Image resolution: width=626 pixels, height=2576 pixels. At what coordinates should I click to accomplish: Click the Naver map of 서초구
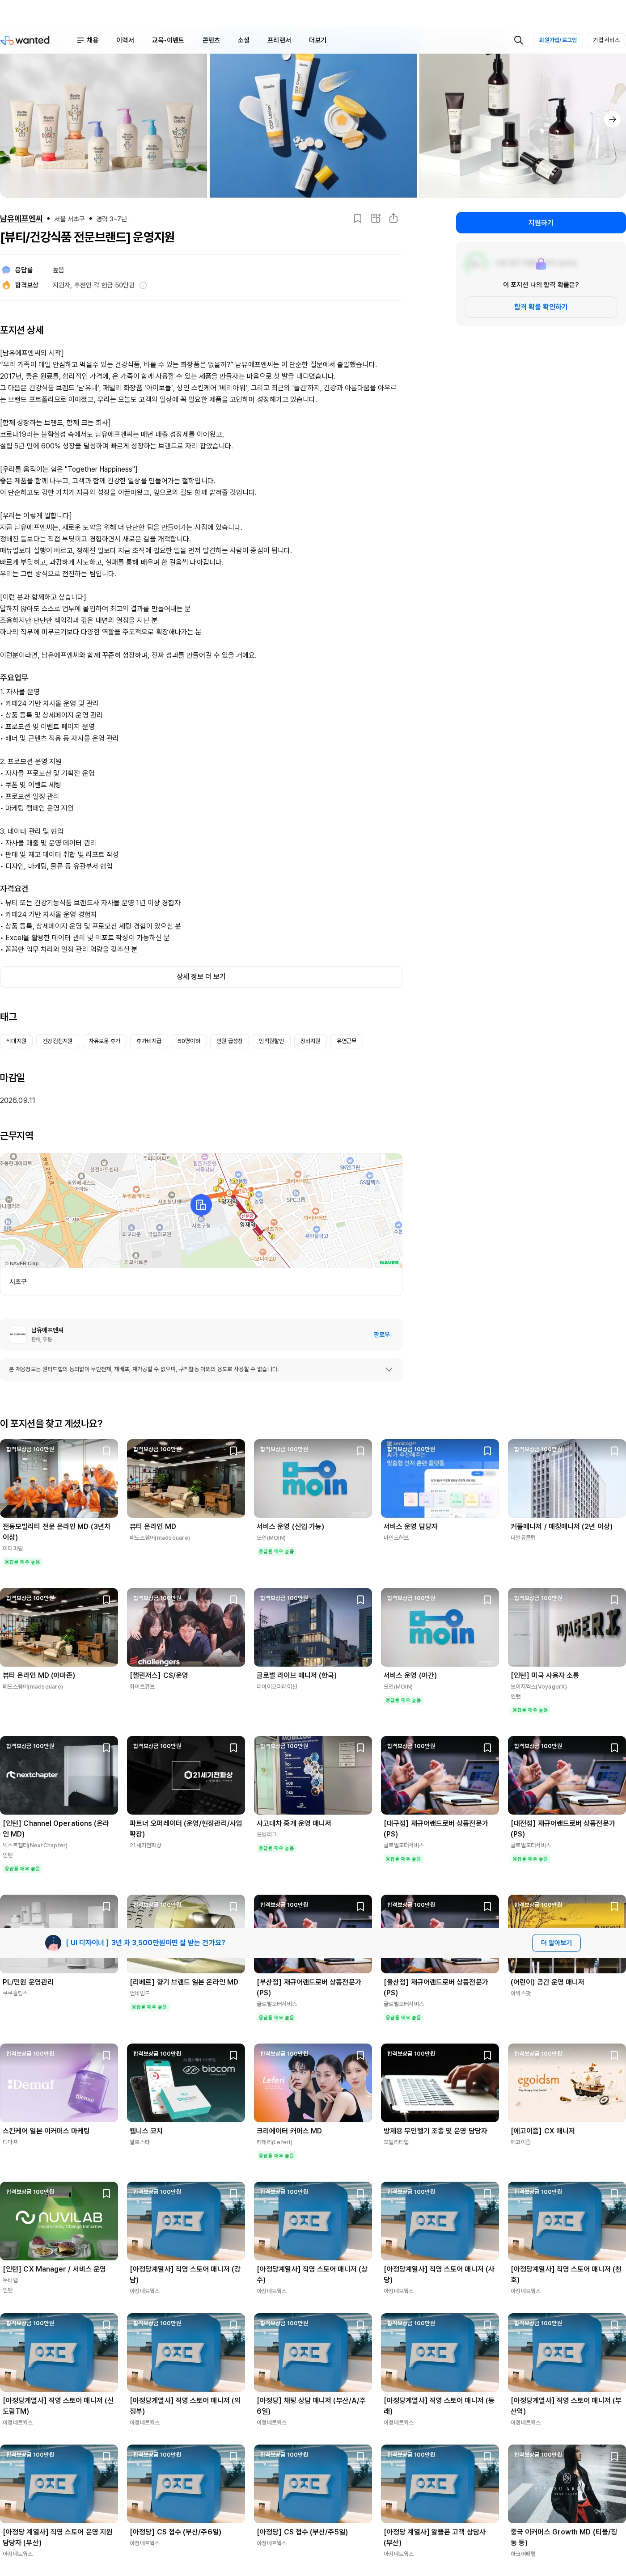[x=201, y=1211]
